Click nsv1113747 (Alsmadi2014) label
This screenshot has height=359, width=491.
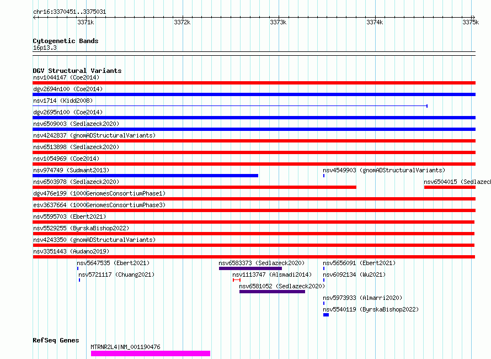point(272,274)
